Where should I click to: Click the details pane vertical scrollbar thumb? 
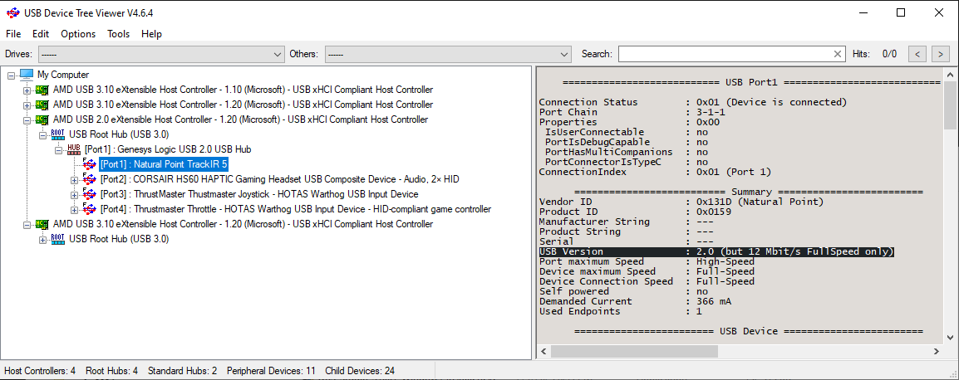949,105
